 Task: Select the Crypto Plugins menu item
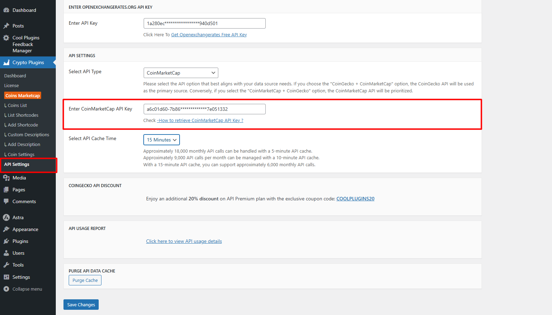28,62
